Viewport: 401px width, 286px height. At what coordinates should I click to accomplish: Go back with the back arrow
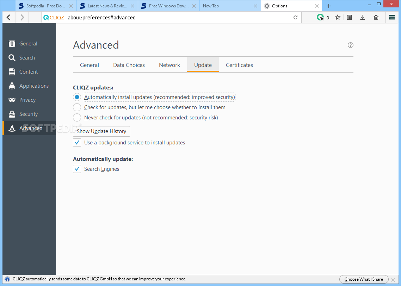pyautogui.click(x=9, y=17)
